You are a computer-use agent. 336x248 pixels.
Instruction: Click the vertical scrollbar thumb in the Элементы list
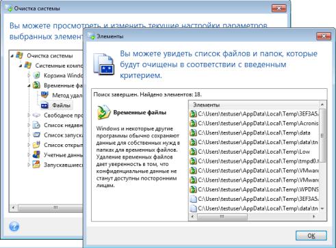(x=322, y=135)
